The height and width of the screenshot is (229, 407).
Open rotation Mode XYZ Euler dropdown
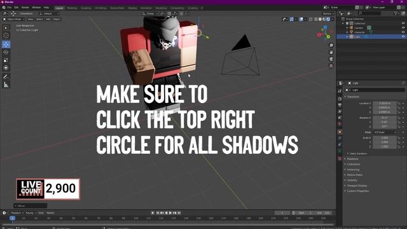tap(385, 132)
